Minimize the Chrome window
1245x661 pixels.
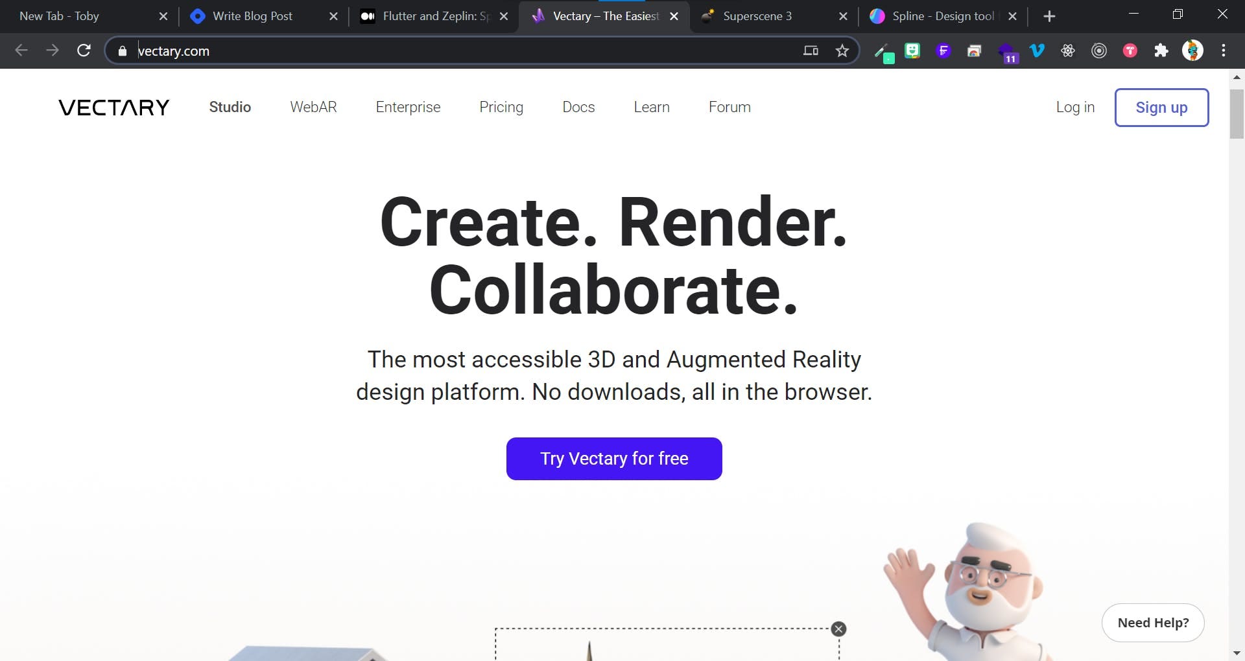[x=1133, y=14]
